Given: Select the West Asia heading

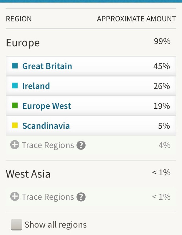Looking at the screenshot, I should coord(28,174).
